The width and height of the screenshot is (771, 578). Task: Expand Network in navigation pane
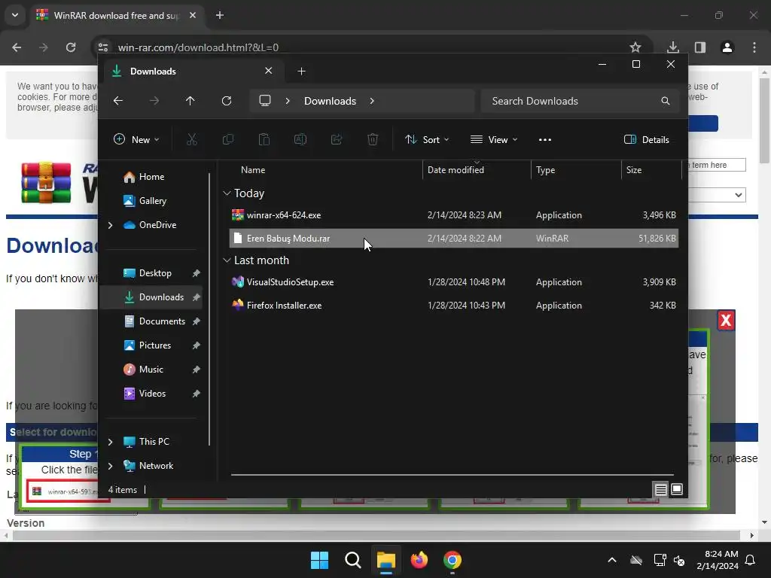coord(110,466)
